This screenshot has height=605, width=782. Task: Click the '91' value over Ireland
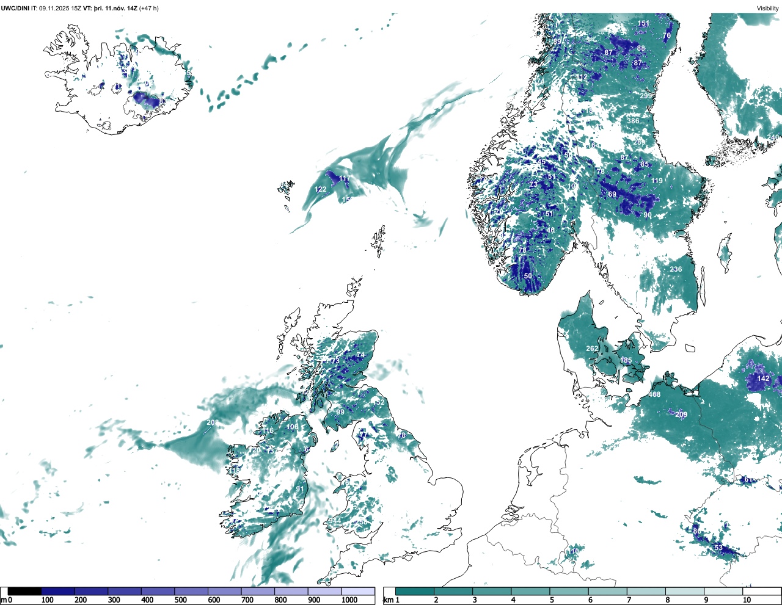point(300,489)
